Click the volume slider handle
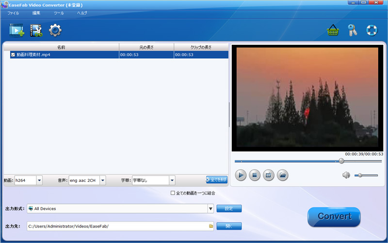The image size is (388, 243). 360,175
